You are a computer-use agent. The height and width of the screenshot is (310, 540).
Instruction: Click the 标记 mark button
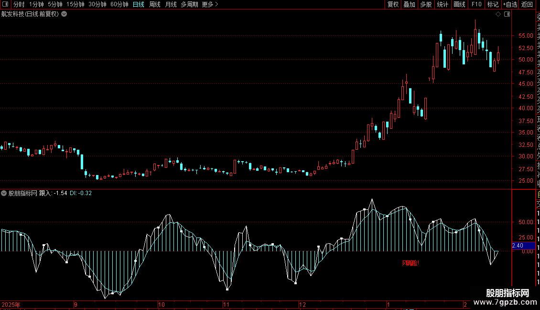[493, 4]
